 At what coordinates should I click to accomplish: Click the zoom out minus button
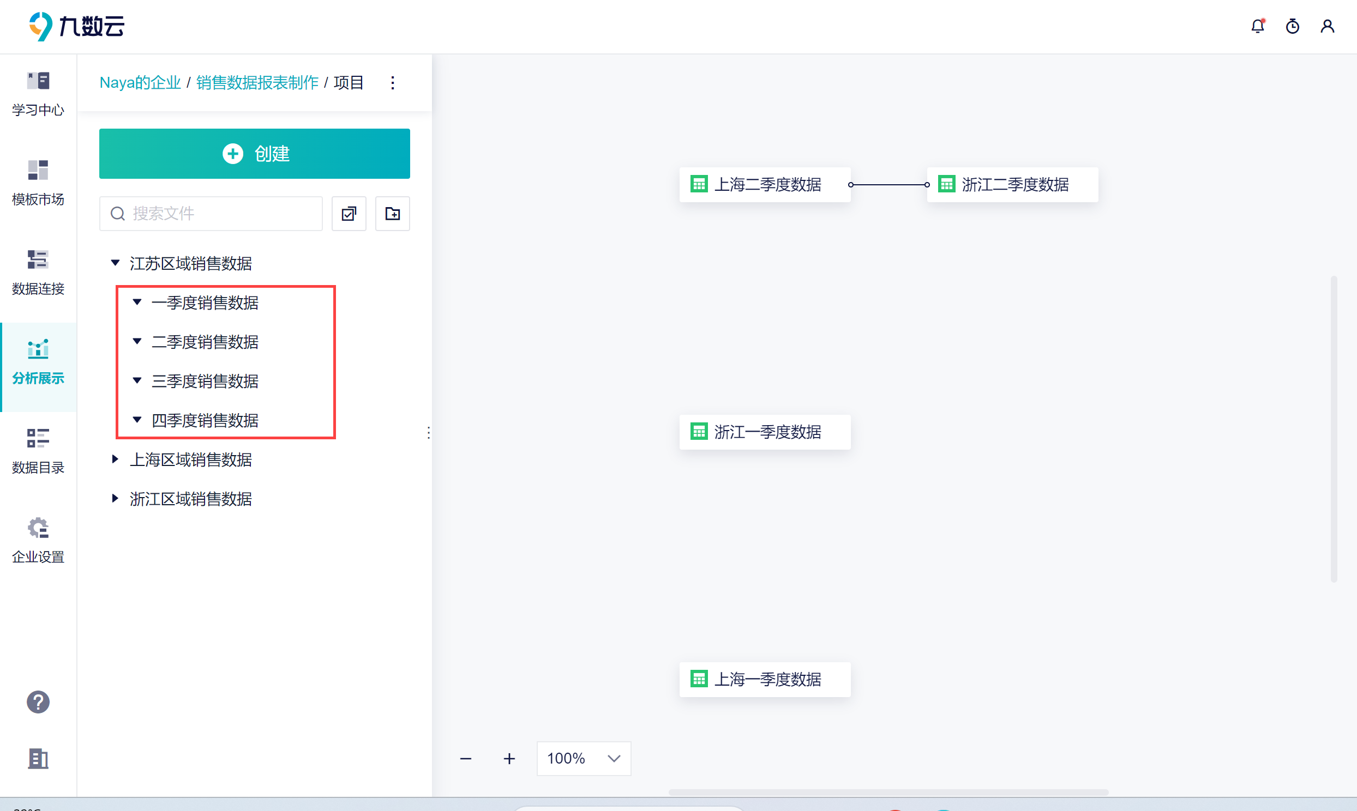click(x=466, y=759)
